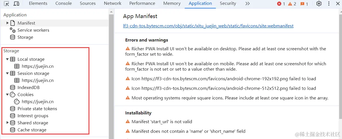Click the issues count badge
The image size is (342, 139).
click(x=304, y=4)
